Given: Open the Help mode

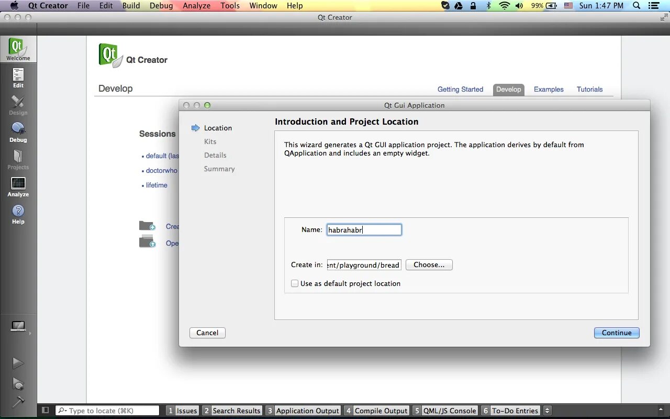Looking at the screenshot, I should tap(18, 214).
